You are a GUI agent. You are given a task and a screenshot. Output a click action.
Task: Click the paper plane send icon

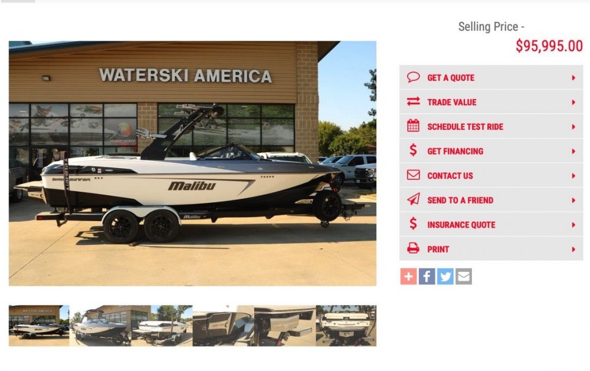tap(413, 199)
